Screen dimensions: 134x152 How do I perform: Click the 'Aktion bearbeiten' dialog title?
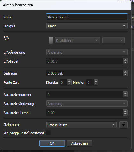click(x=18, y=5)
